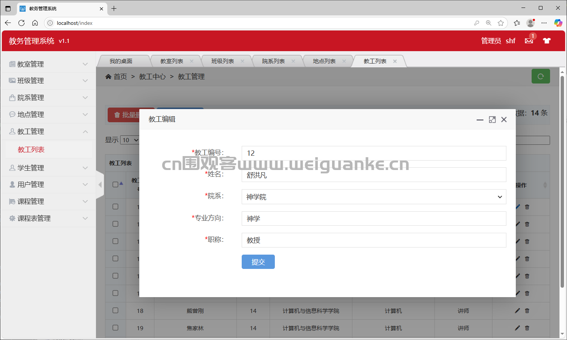
Task: Check the checkbox for row 焦家林
Action: [116, 328]
